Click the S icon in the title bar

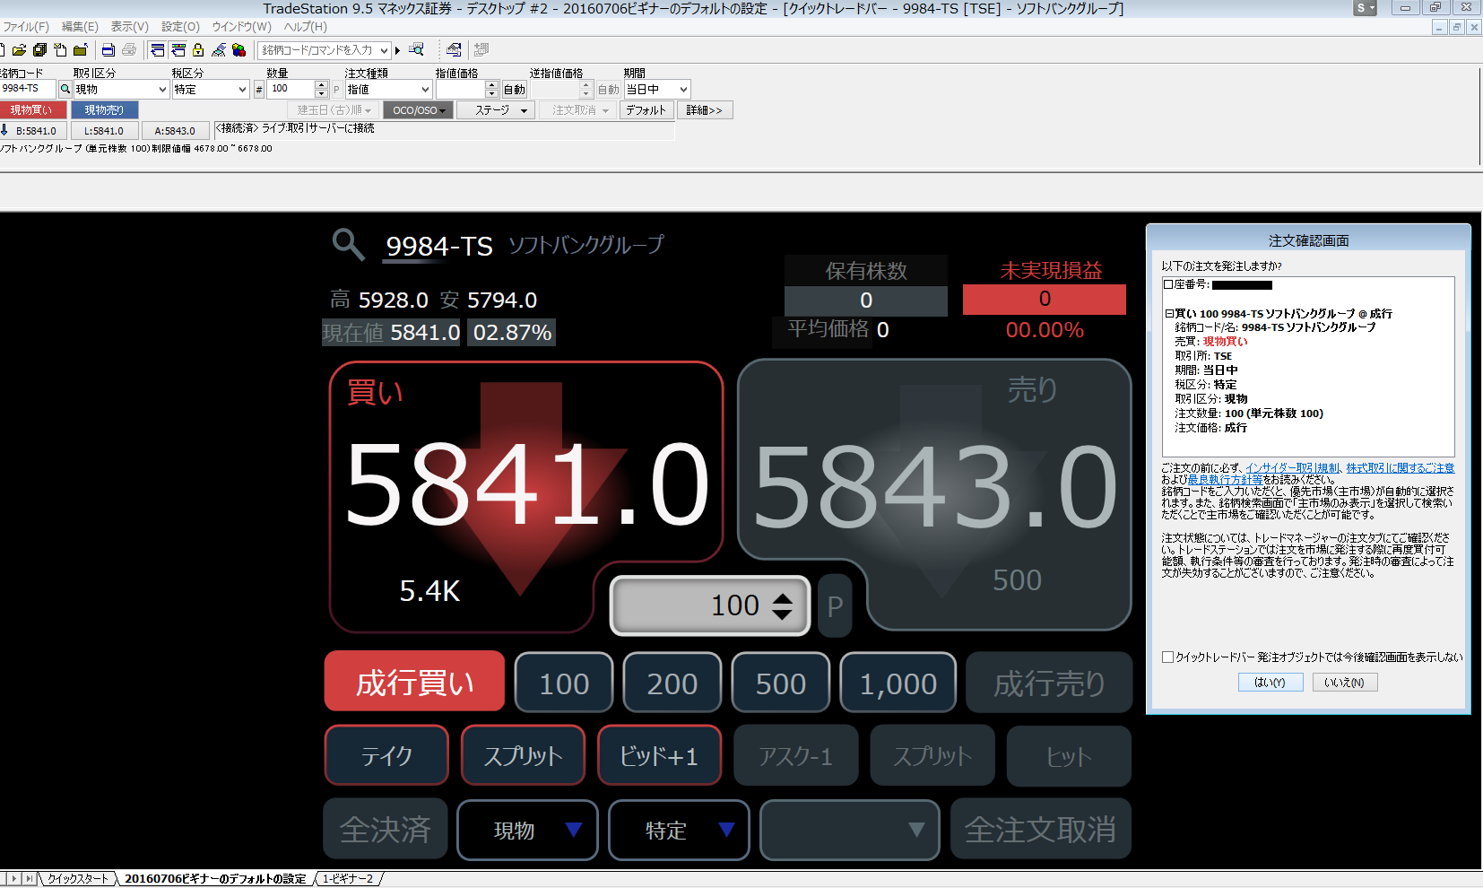(x=1364, y=7)
